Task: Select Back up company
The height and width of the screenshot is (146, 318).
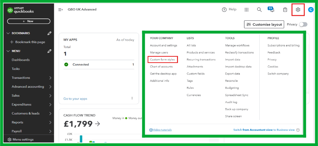Action: [236, 109]
